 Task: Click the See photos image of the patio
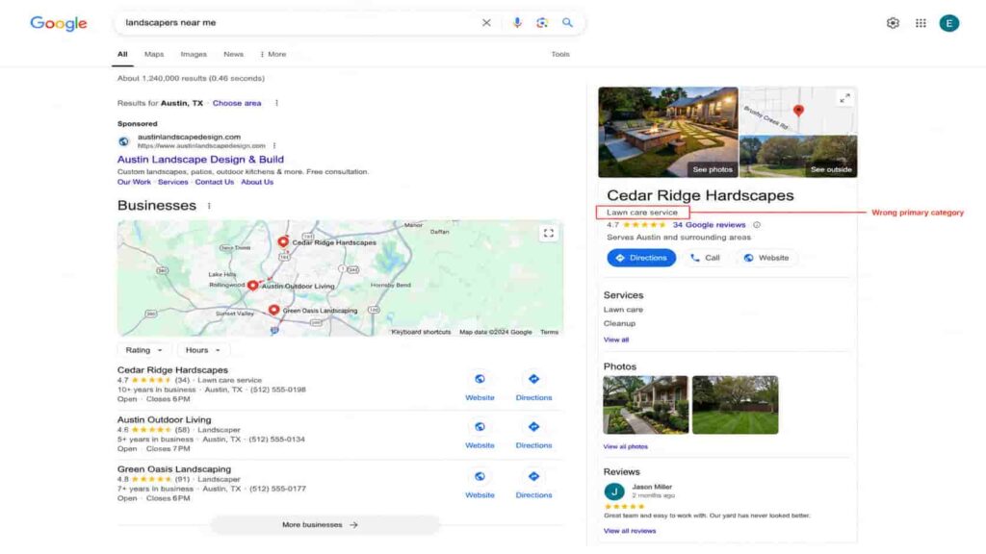click(668, 132)
